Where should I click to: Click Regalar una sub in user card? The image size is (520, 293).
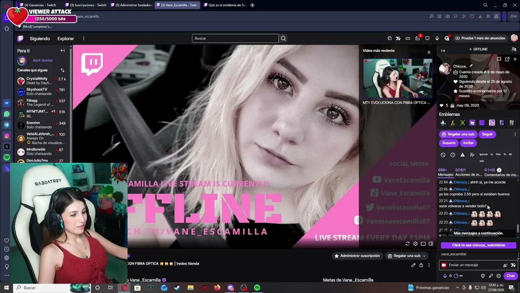[458, 134]
